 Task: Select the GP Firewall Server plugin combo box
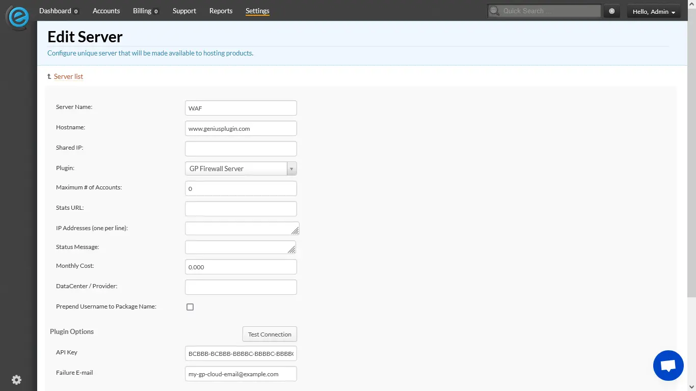coord(241,169)
